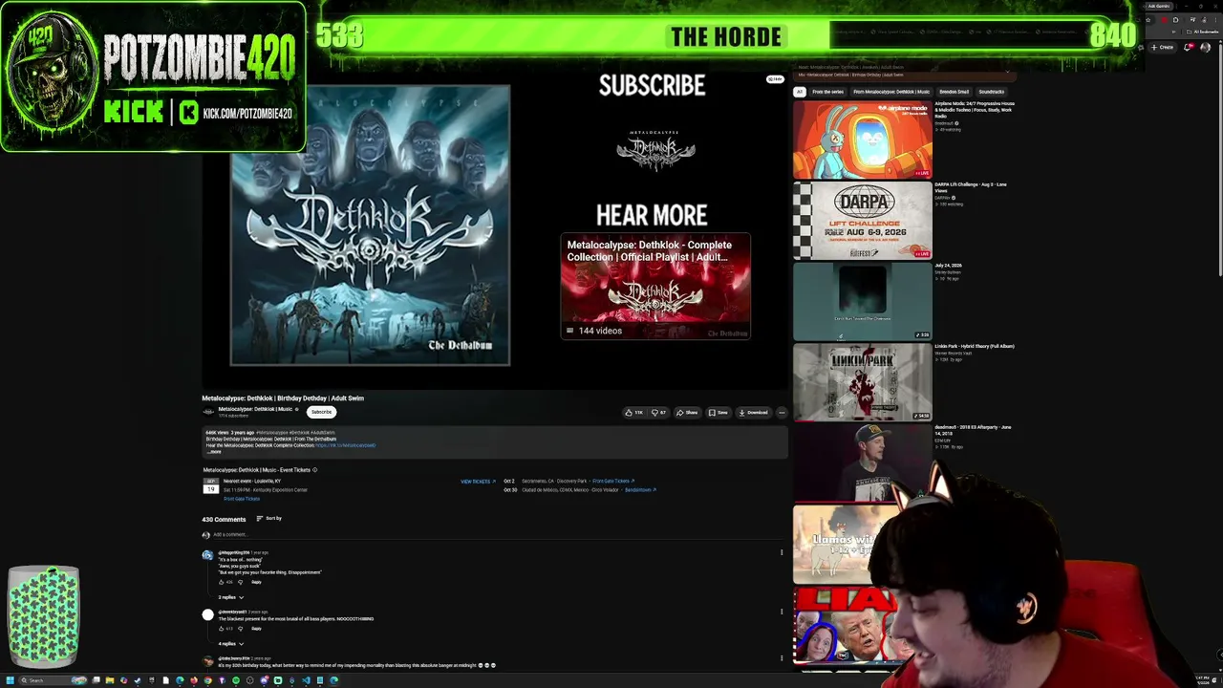Like the Birthday Dethday video

[x=634, y=413]
